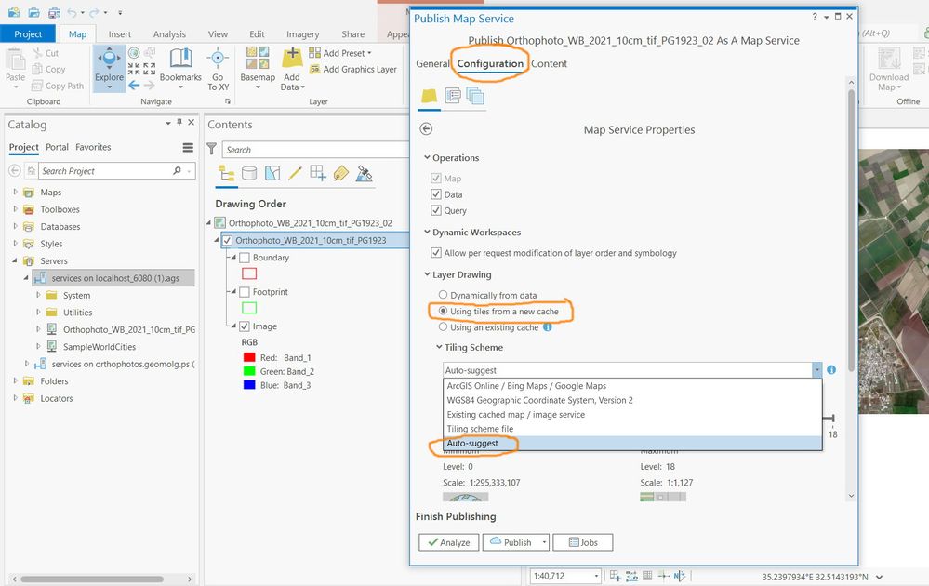Click the Footprint green symbol swatch
929x586 pixels.
click(249, 308)
